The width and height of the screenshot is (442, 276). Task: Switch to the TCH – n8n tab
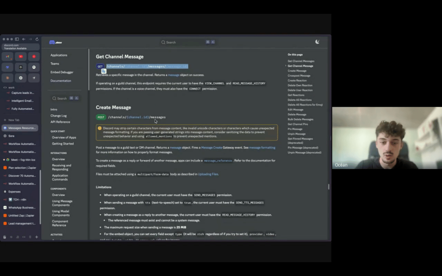point(20,199)
